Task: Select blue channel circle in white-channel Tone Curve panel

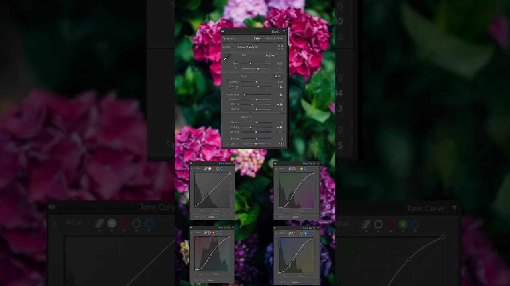Action: (222, 168)
